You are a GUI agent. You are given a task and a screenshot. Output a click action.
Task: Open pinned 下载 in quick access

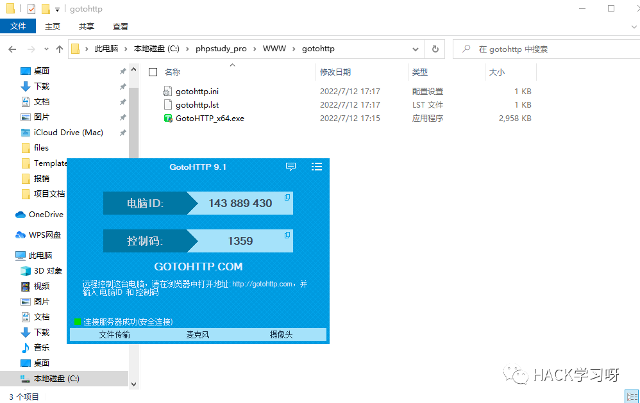tap(35, 86)
